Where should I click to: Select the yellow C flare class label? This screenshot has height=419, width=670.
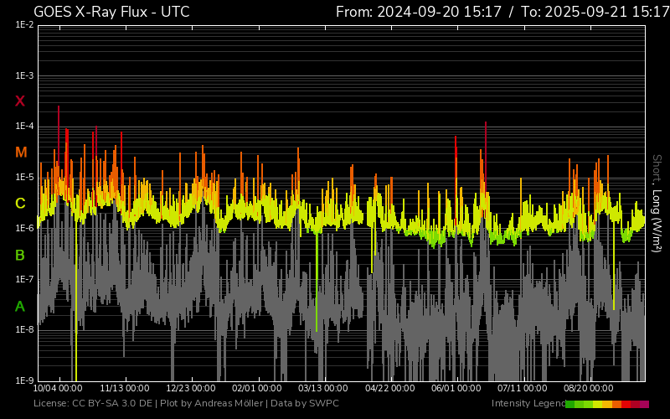(20, 204)
